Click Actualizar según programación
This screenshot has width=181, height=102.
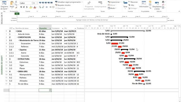pyautogui.click(x=68, y=2)
